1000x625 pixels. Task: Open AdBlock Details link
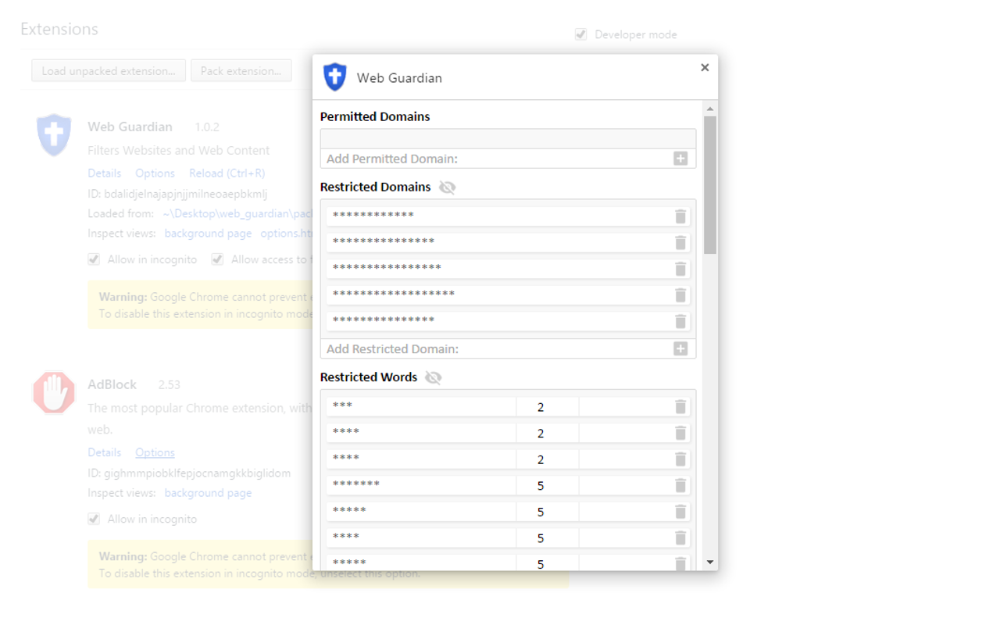[x=104, y=452]
